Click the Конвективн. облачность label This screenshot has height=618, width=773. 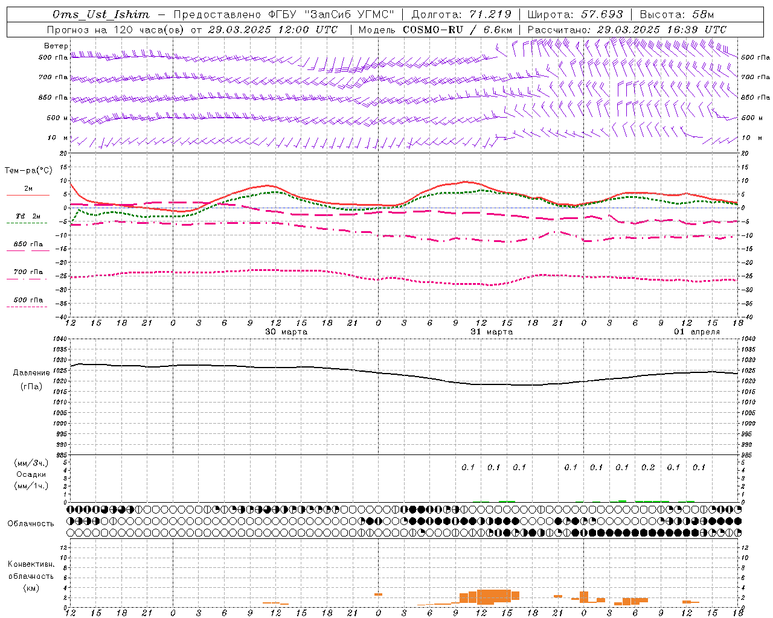[31, 570]
